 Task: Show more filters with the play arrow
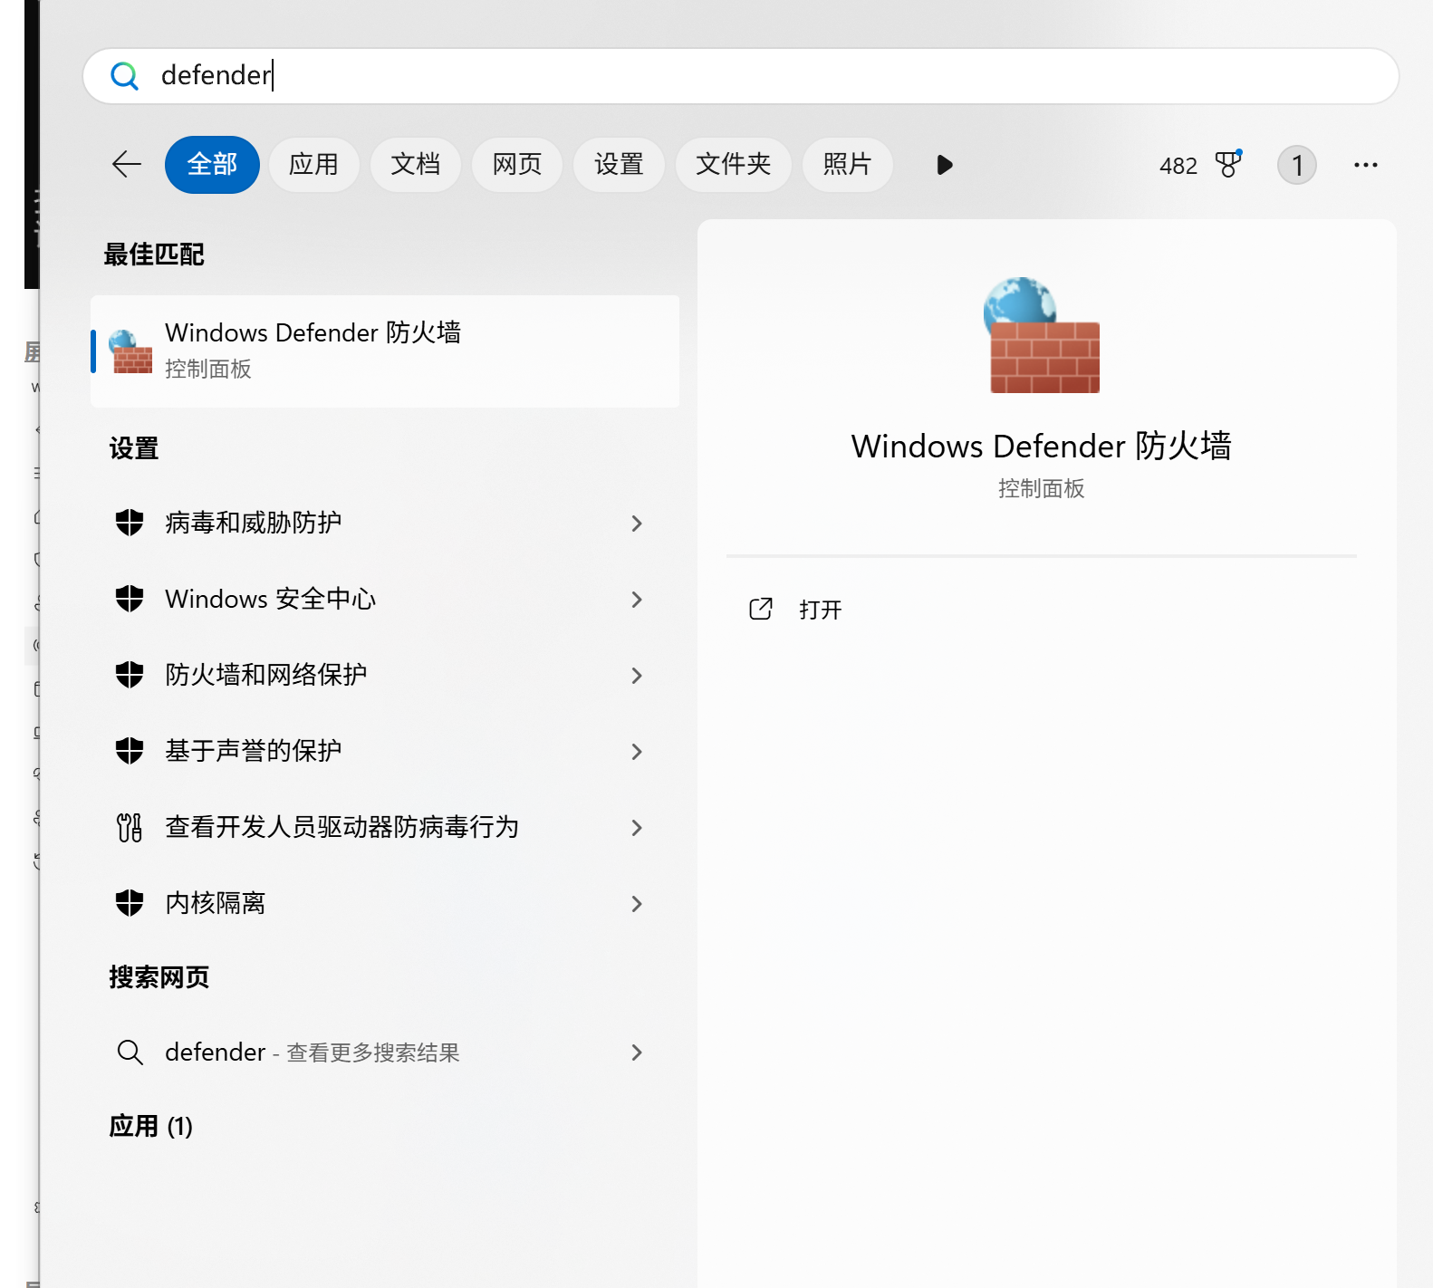944,165
